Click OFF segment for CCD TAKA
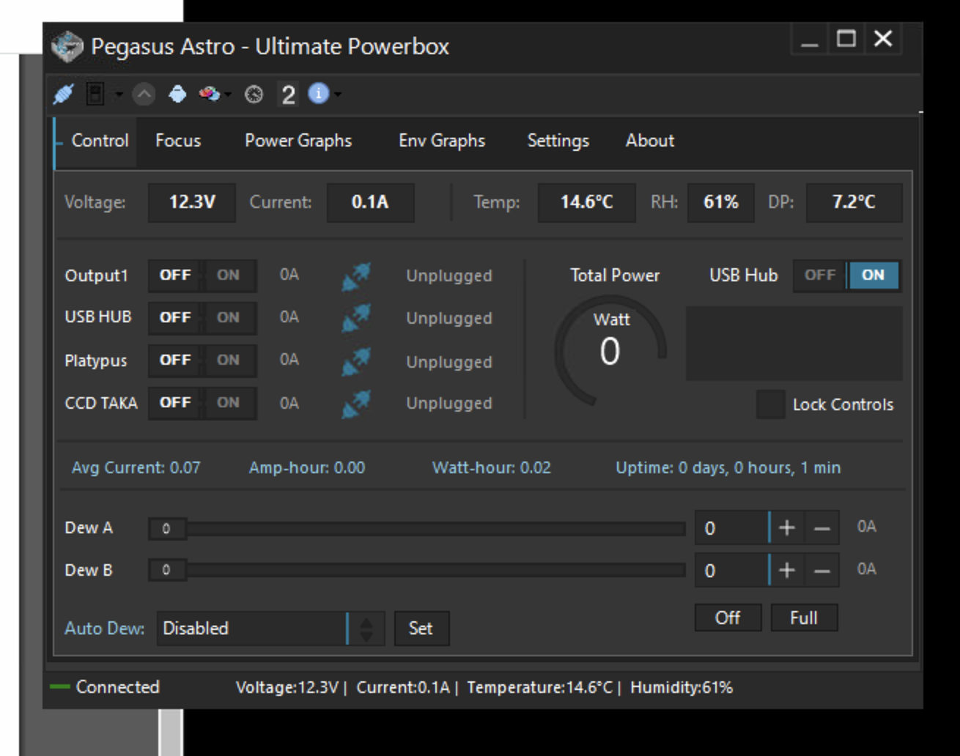960x756 pixels. tap(175, 403)
